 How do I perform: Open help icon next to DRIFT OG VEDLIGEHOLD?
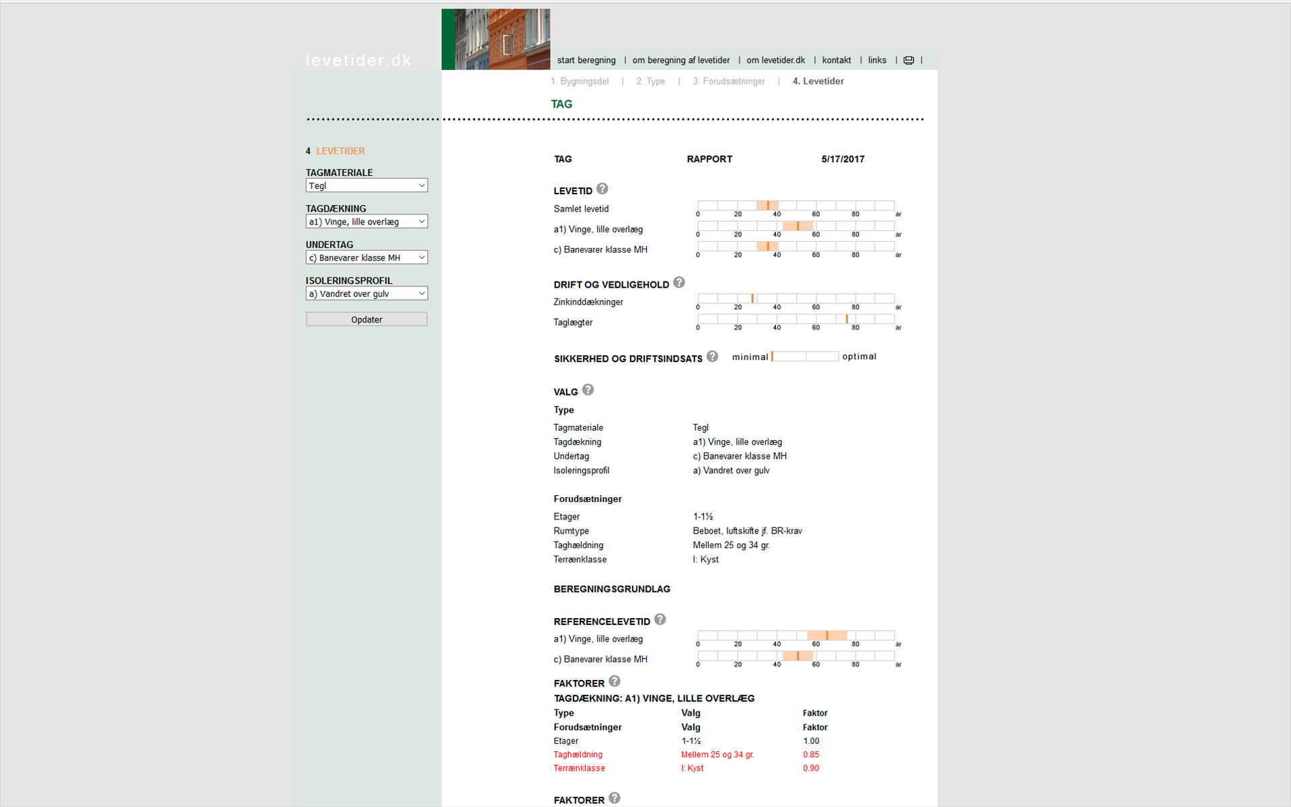click(x=679, y=282)
